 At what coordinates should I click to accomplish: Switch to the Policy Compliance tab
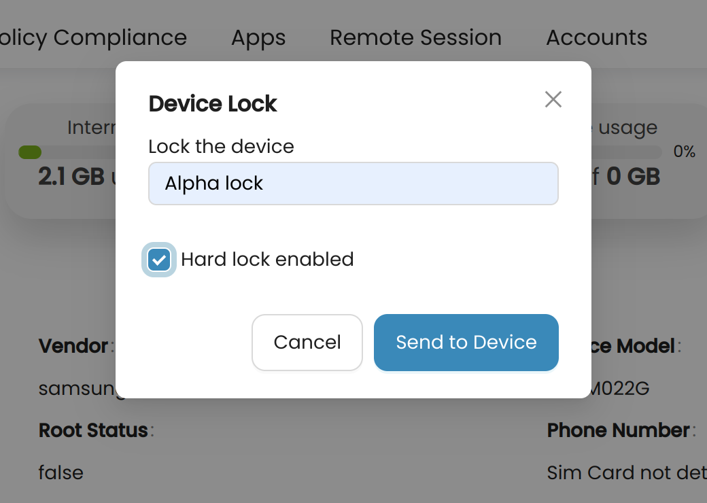93,38
